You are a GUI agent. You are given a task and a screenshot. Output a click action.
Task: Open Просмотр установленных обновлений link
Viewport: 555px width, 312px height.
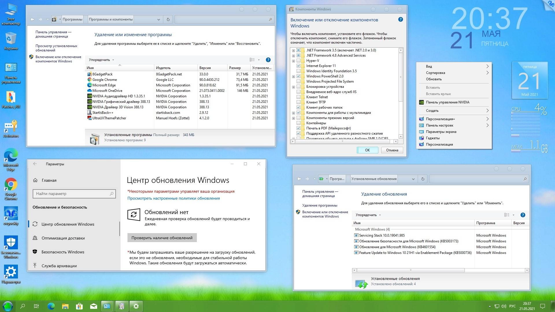coord(56,48)
